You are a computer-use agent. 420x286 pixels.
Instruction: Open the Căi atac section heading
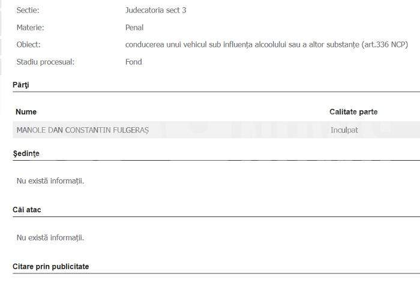(27, 210)
